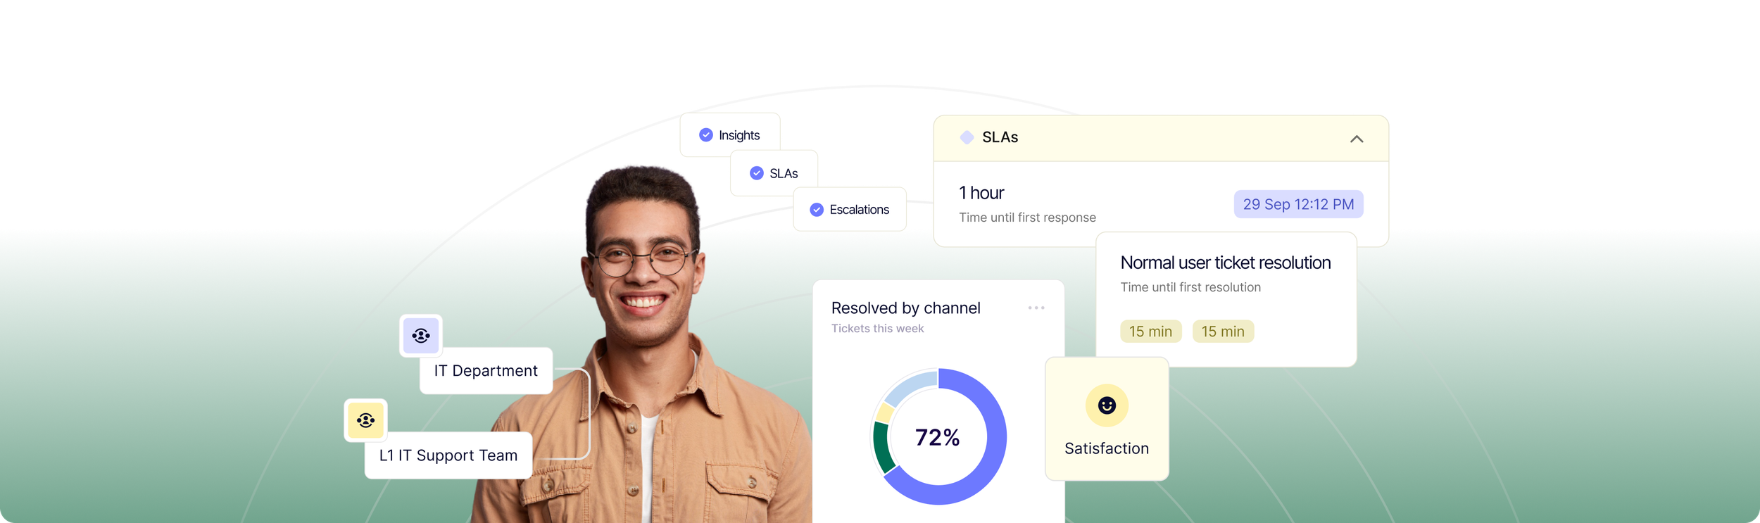Collapse the SLAs panel with the chevron

click(x=1357, y=139)
